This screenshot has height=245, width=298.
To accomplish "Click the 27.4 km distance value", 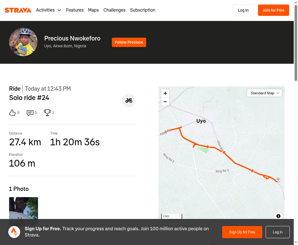I will coord(25,142).
